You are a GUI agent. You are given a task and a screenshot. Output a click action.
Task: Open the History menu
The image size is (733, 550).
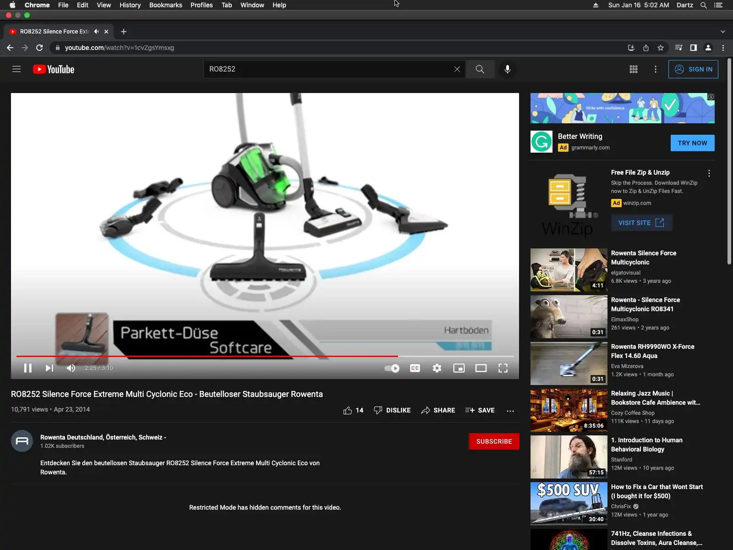130,5
